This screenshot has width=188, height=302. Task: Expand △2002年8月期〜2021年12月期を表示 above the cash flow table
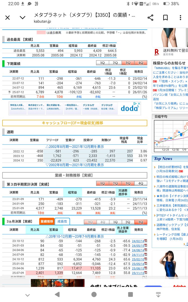click(75, 146)
